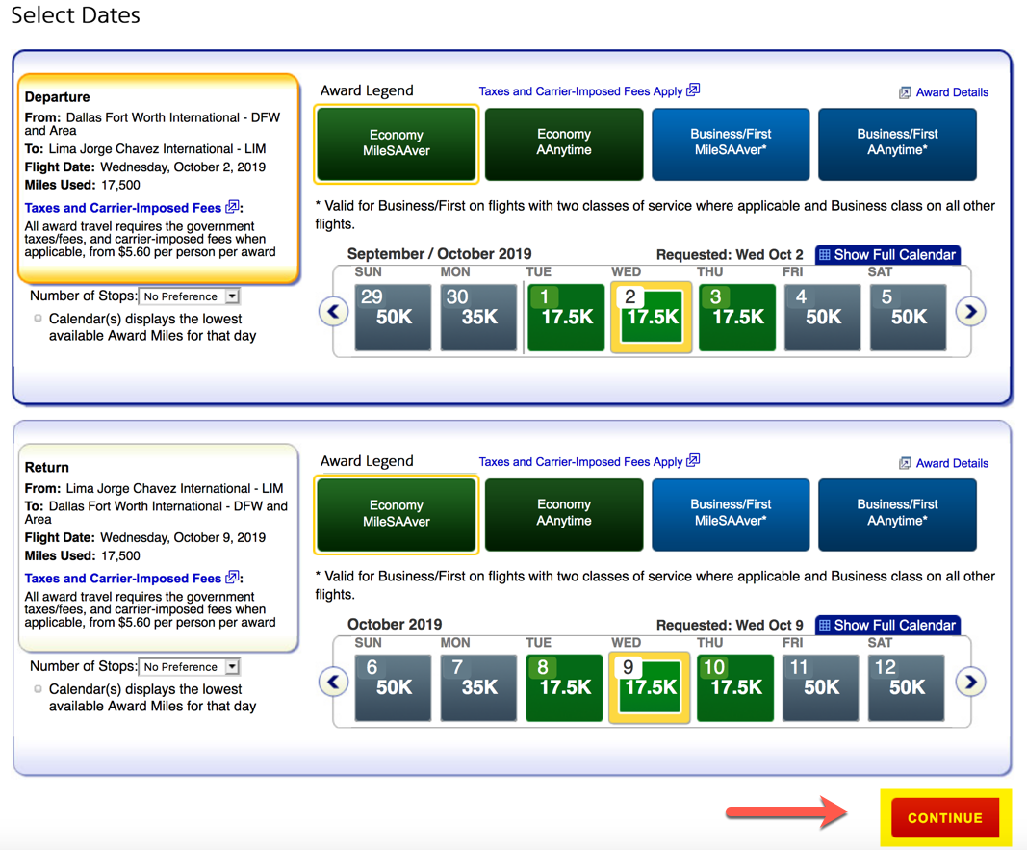
Task: Click Requested: Wed Oct 2 text
Action: click(x=730, y=255)
